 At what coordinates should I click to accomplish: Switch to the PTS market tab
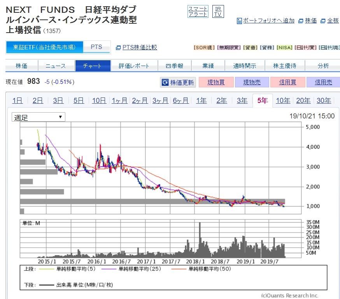point(96,47)
